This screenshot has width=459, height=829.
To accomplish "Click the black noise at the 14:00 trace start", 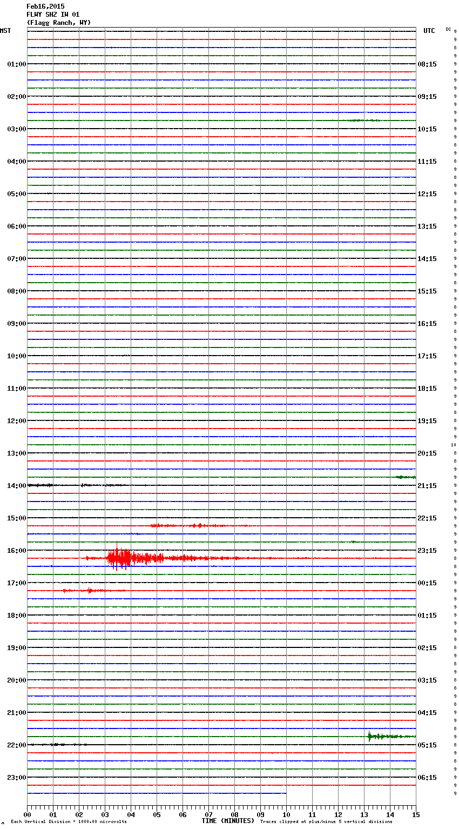I will click(x=40, y=485).
